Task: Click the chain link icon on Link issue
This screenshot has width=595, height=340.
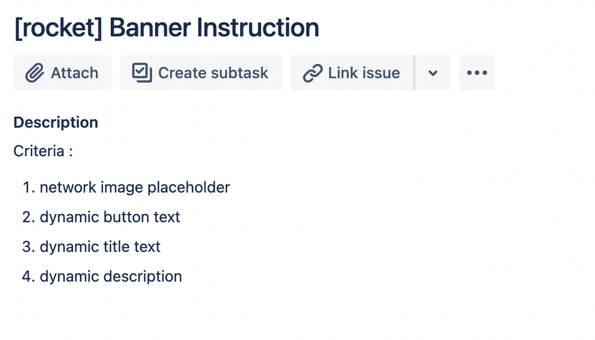Action: pyautogui.click(x=313, y=73)
